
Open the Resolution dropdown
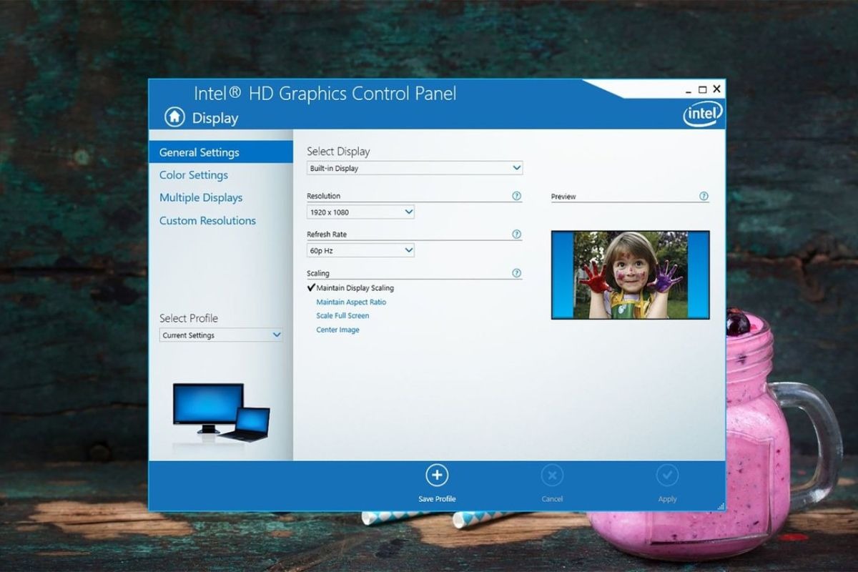point(360,212)
